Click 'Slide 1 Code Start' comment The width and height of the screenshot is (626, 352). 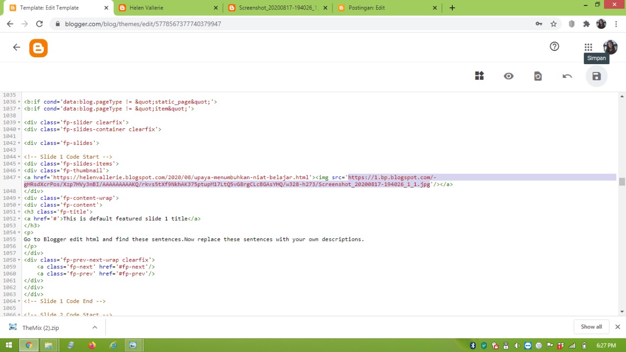(68, 157)
